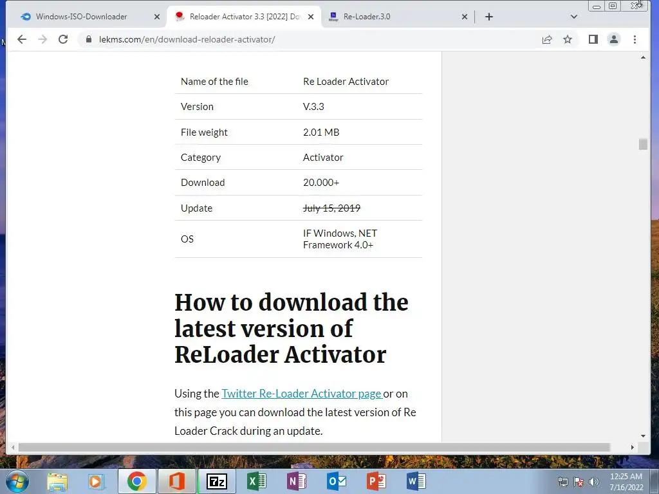
Task: Click the taskbar clock showing 12:25 AM
Action: click(x=626, y=482)
